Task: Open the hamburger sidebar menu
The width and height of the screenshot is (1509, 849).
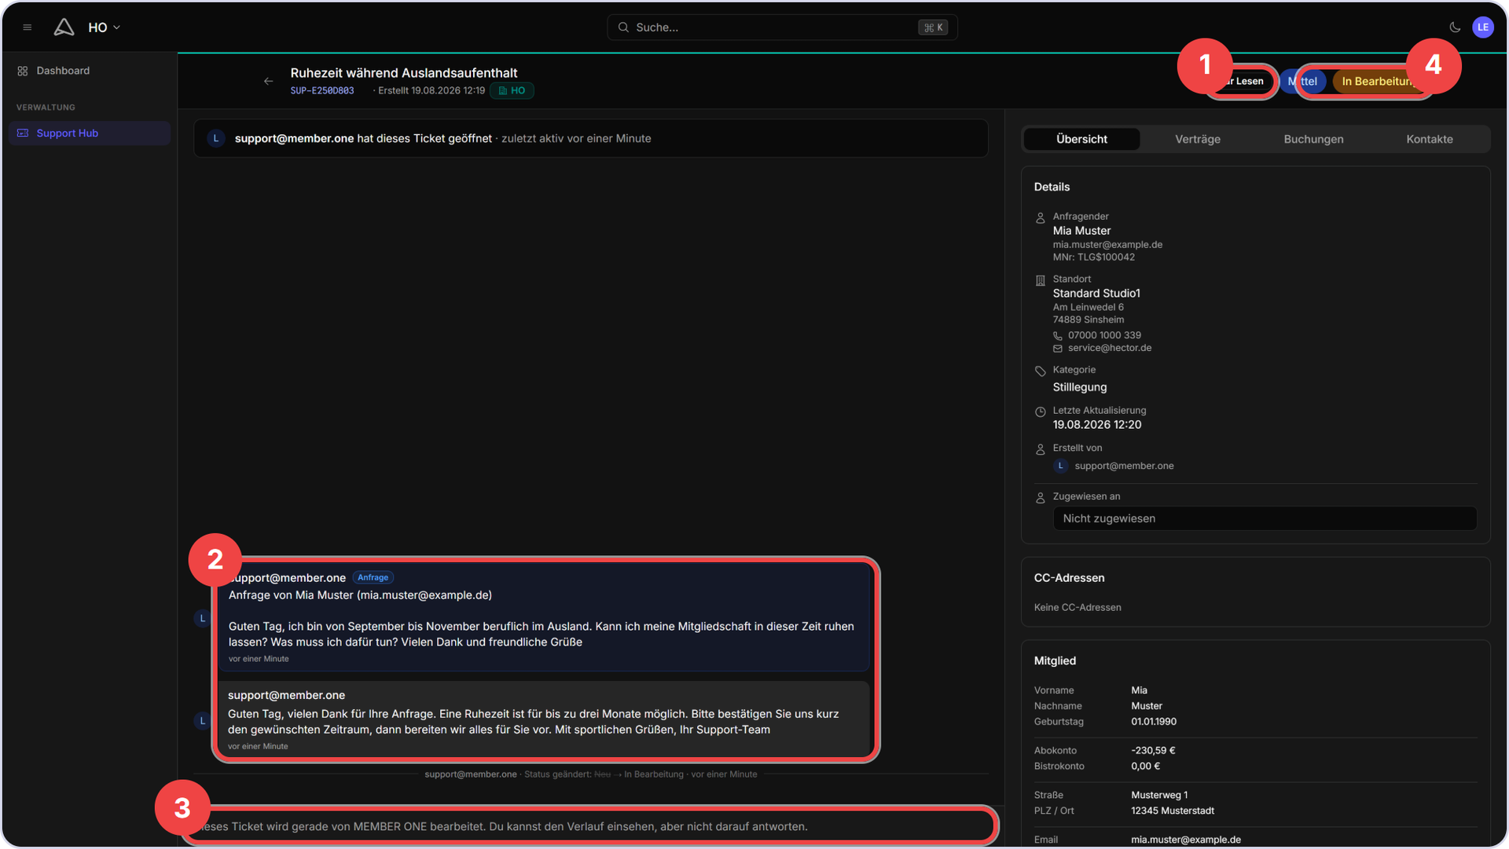Action: pos(28,27)
